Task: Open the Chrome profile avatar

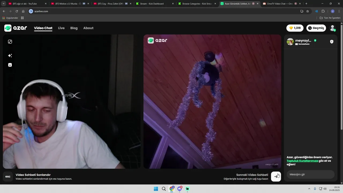Action: pos(333,11)
